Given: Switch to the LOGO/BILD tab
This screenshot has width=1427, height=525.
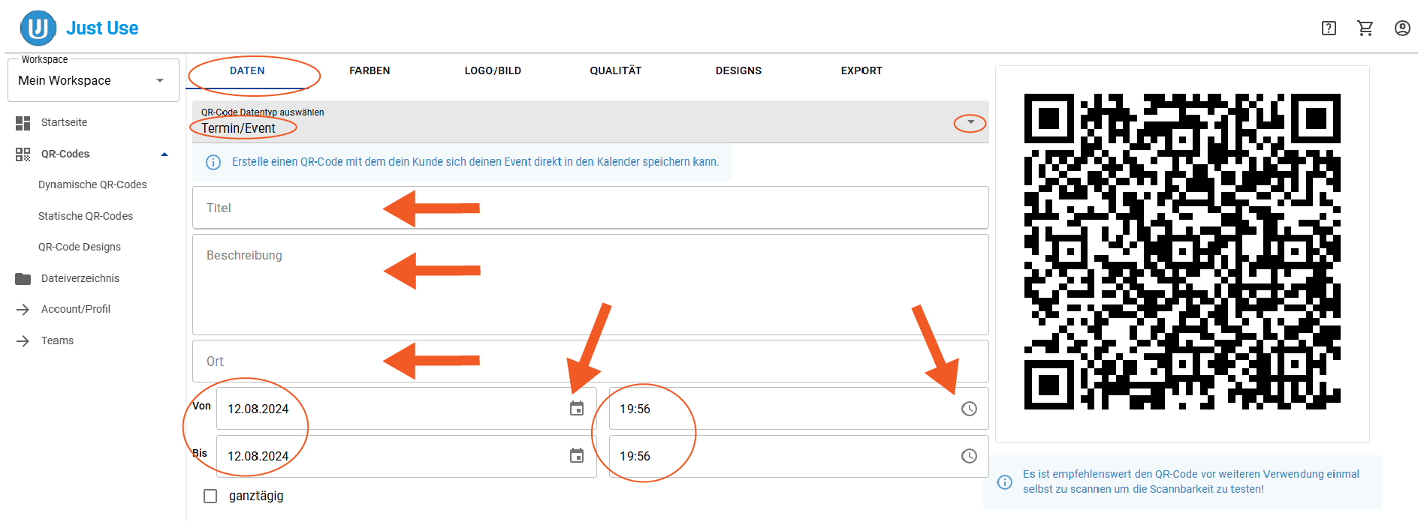Looking at the screenshot, I should (x=493, y=71).
